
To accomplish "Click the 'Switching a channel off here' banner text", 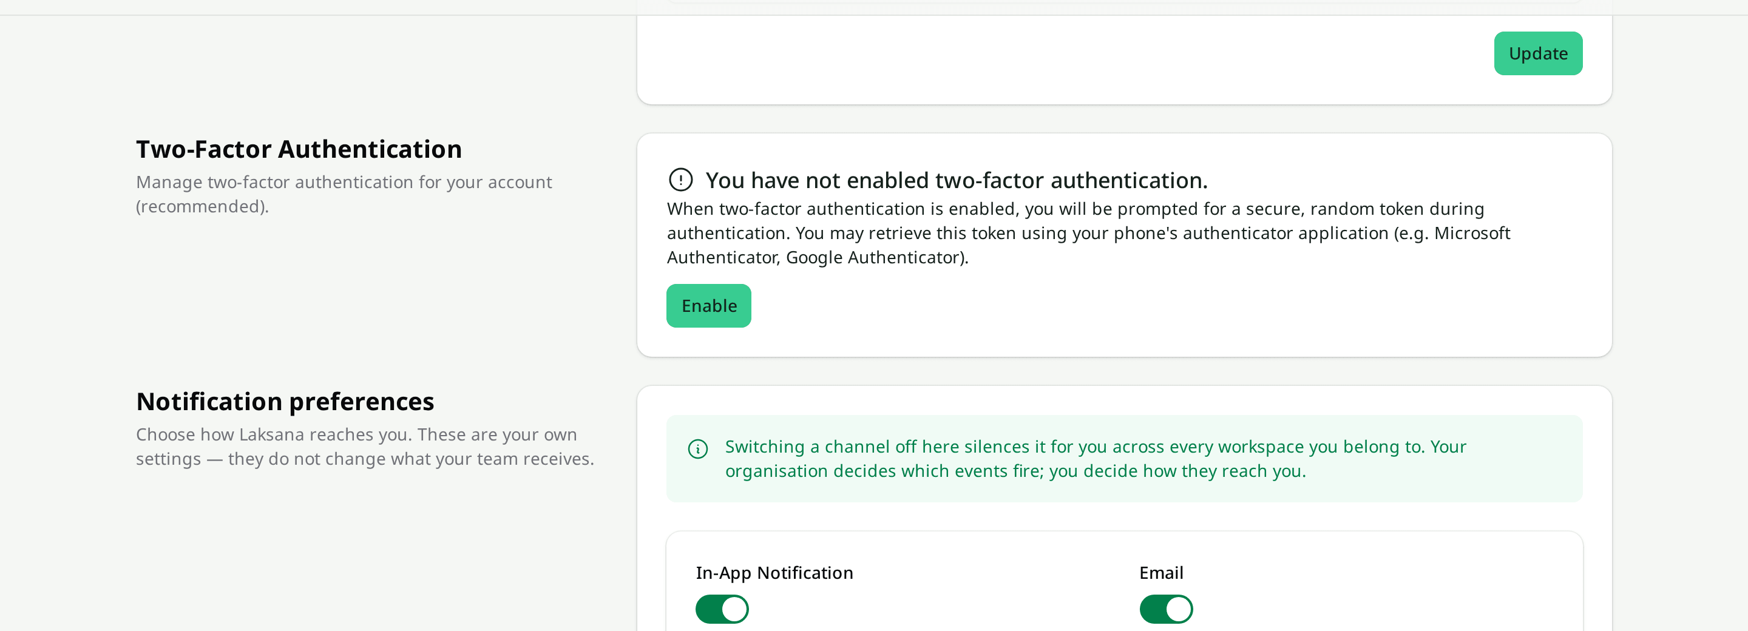I will point(1095,459).
